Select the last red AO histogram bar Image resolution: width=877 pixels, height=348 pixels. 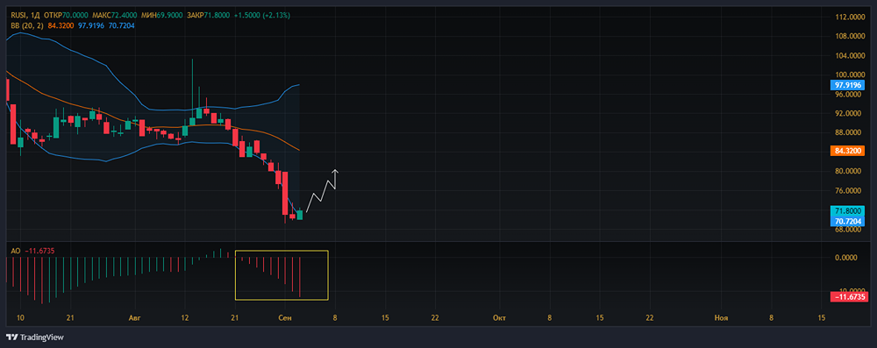300,277
